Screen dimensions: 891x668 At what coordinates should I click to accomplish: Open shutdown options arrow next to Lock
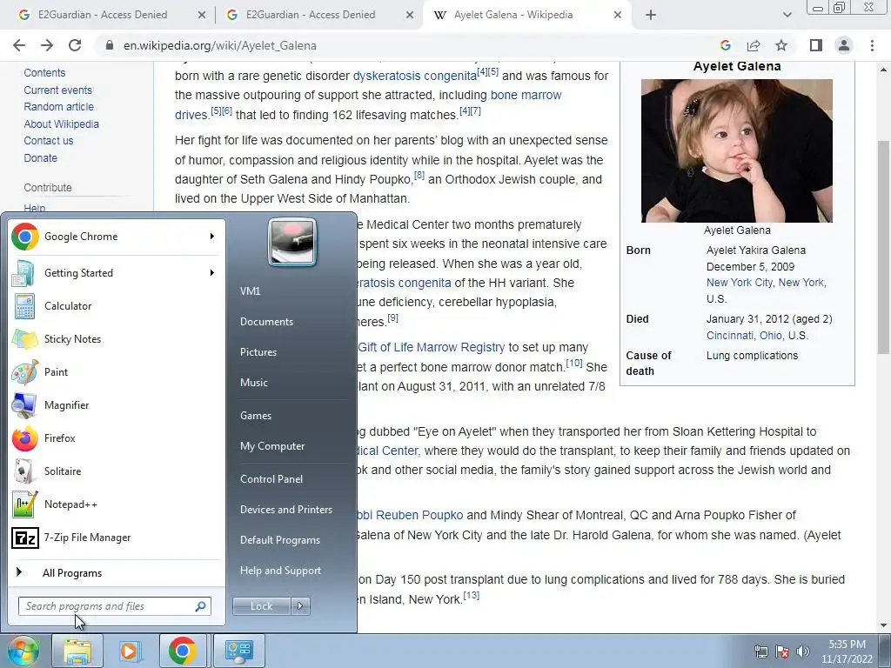click(x=300, y=606)
